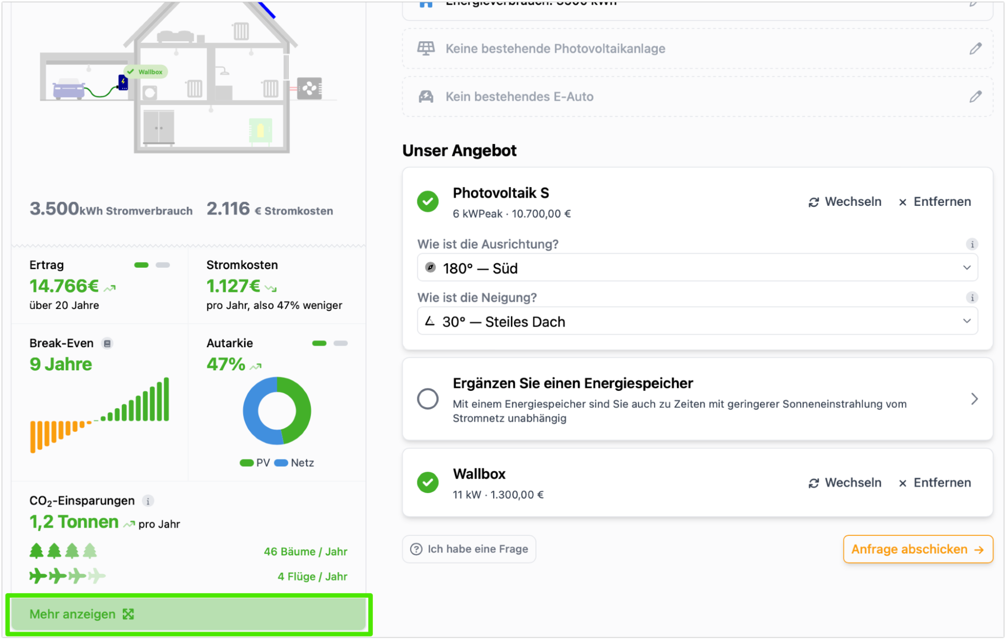The width and height of the screenshot is (1006, 640).
Task: Click info icon next to Neigung question
Action: tap(972, 298)
